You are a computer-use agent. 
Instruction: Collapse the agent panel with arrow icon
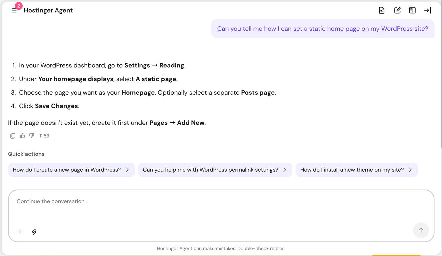pos(427,10)
